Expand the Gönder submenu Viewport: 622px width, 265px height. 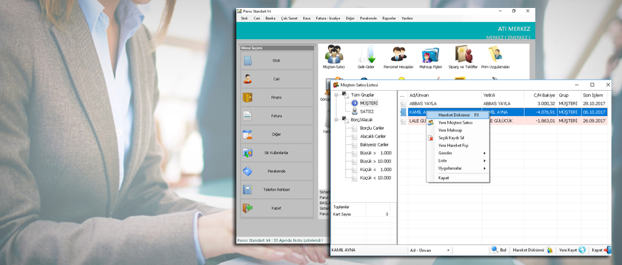(x=458, y=153)
